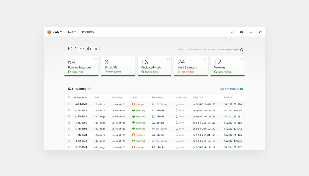Open the aws services dropdown

[x=57, y=32]
